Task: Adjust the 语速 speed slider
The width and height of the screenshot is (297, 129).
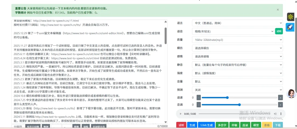Action: point(240,98)
